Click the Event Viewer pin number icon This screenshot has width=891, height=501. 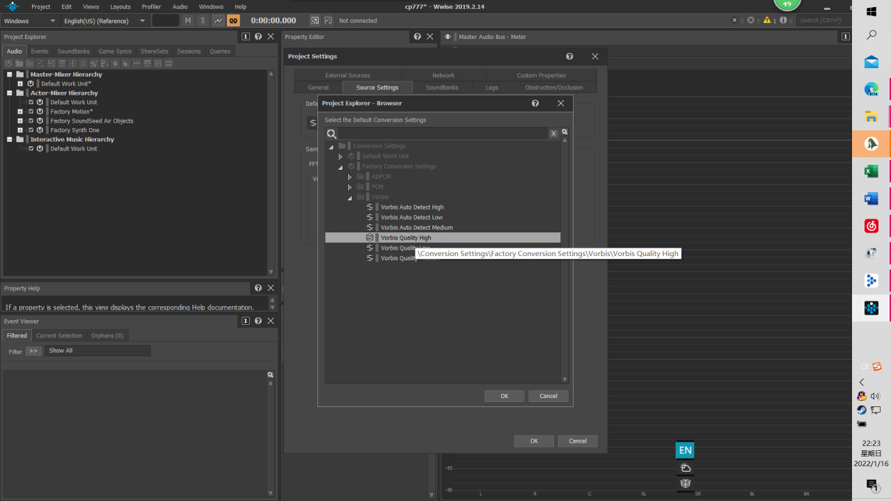246,321
